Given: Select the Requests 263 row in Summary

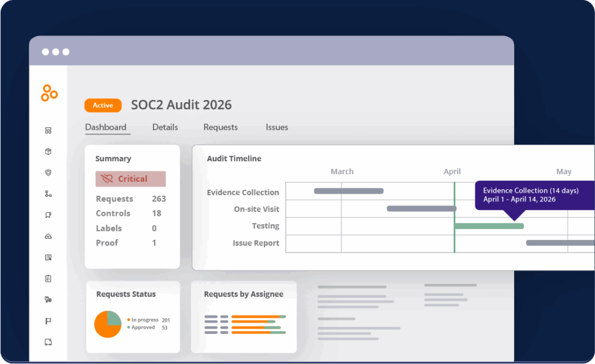Looking at the screenshot, I should point(131,199).
